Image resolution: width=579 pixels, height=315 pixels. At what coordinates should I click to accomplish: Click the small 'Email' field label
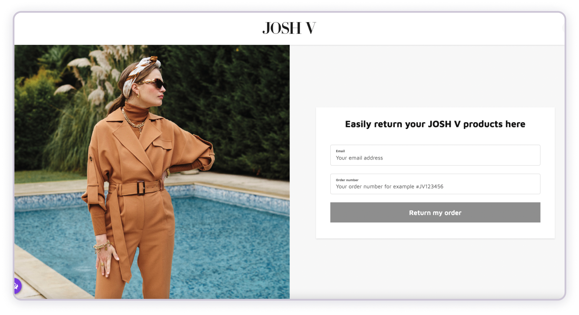tap(340, 151)
